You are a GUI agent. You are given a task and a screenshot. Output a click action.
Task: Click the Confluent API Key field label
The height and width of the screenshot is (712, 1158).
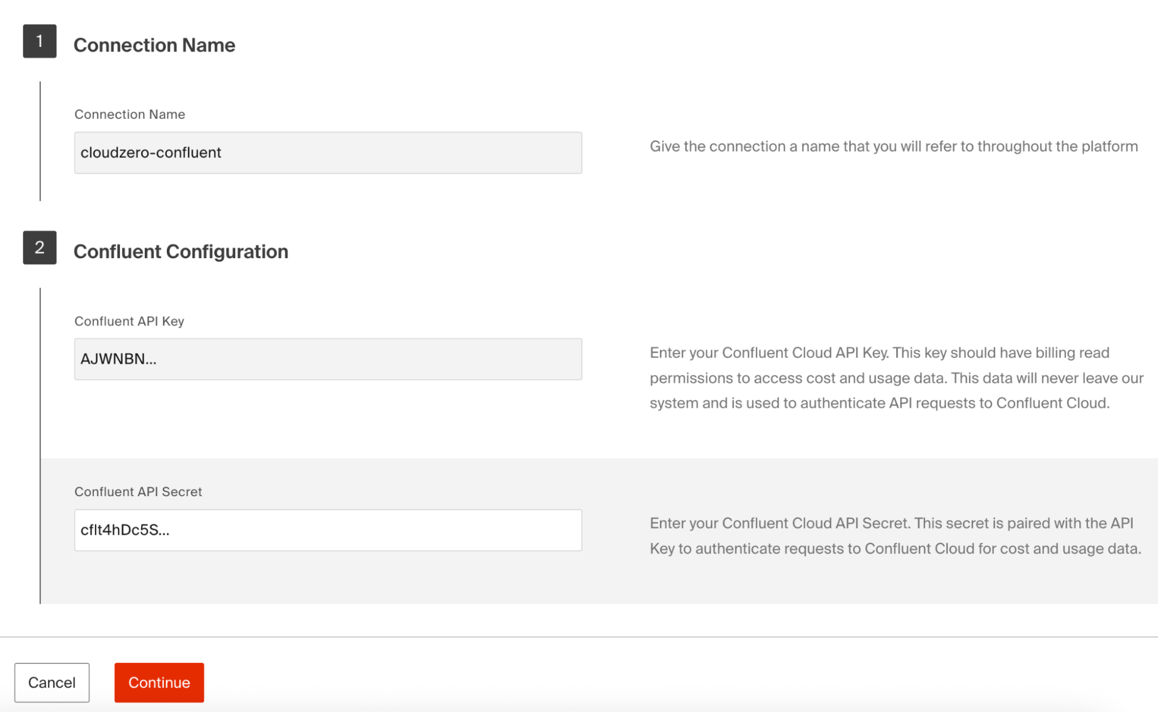(129, 321)
